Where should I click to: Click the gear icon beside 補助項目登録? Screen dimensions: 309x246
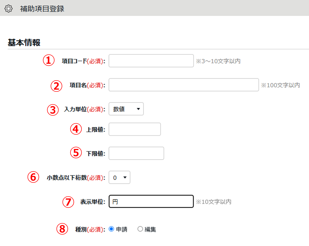pos(9,9)
